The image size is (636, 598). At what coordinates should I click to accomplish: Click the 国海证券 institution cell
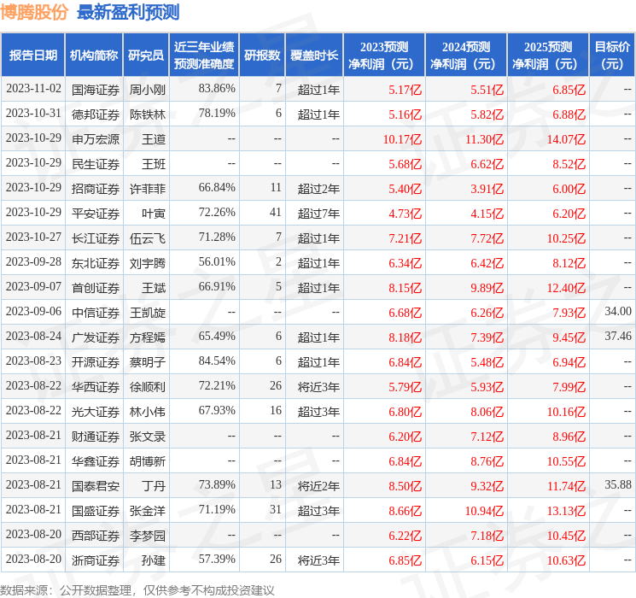pos(96,90)
